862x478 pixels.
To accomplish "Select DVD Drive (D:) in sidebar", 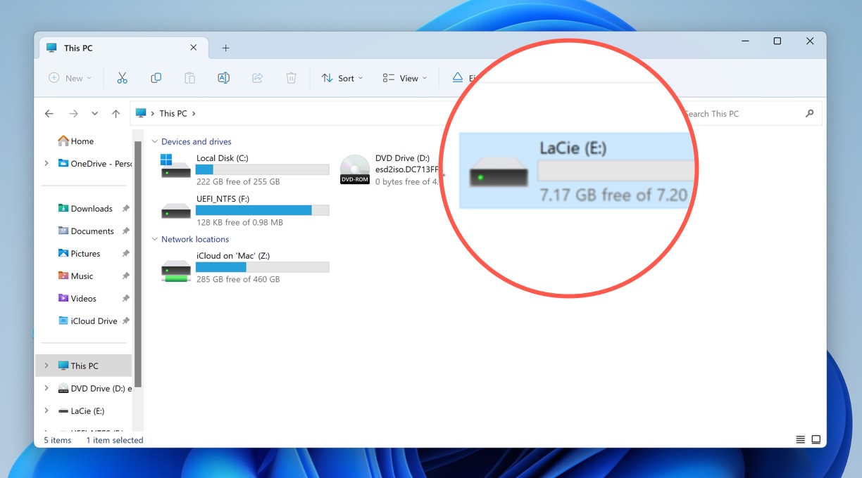I will click(x=94, y=388).
